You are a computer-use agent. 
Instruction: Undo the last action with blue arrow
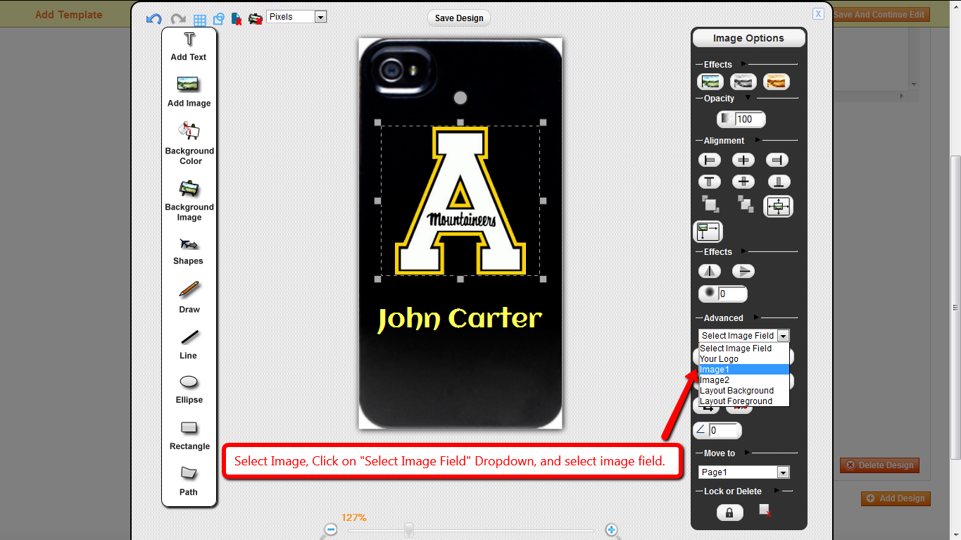tap(154, 19)
